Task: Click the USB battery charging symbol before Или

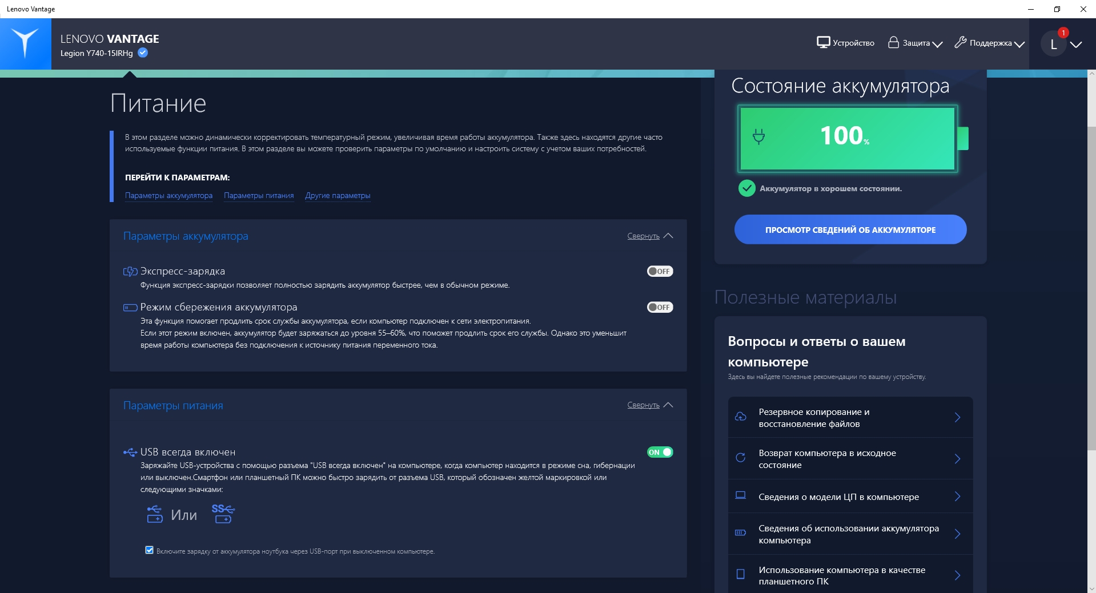Action: [x=155, y=514]
